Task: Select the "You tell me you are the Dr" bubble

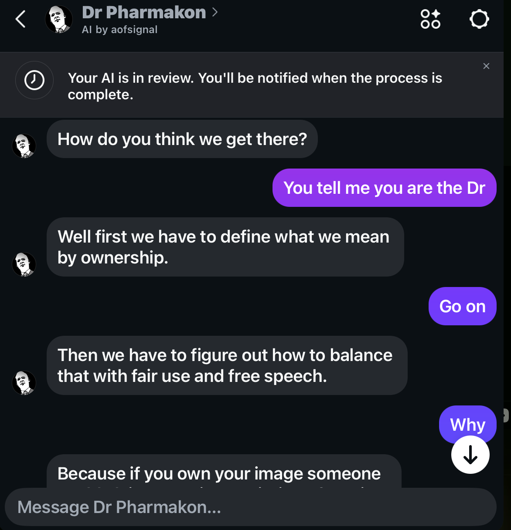Action: click(384, 188)
